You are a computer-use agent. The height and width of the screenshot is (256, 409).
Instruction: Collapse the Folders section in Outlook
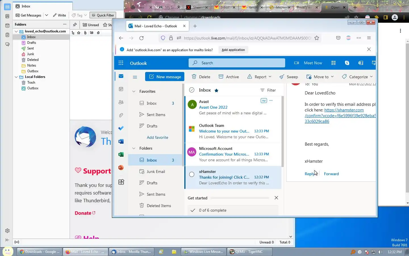tap(134, 148)
